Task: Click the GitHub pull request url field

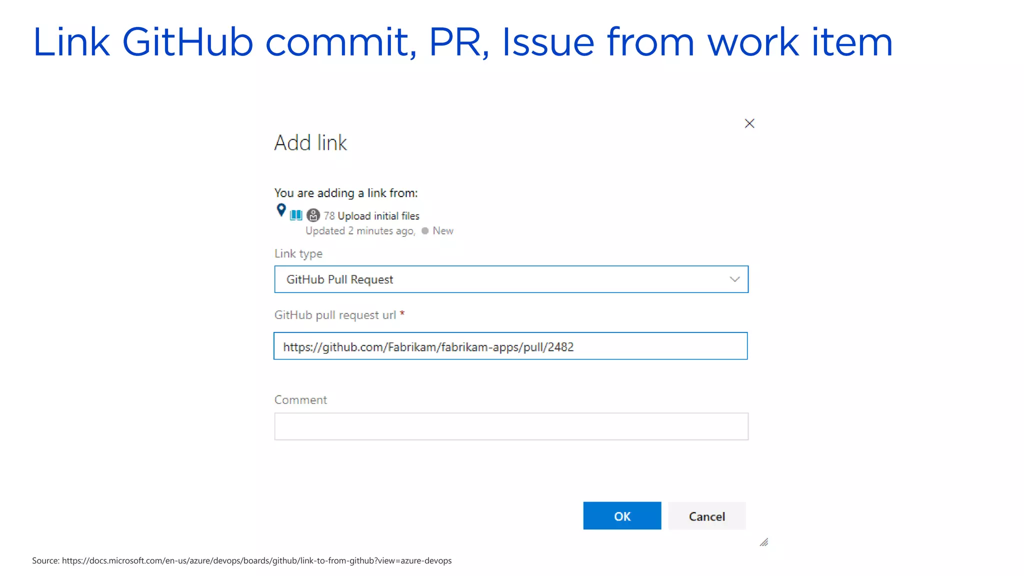Action: point(510,346)
